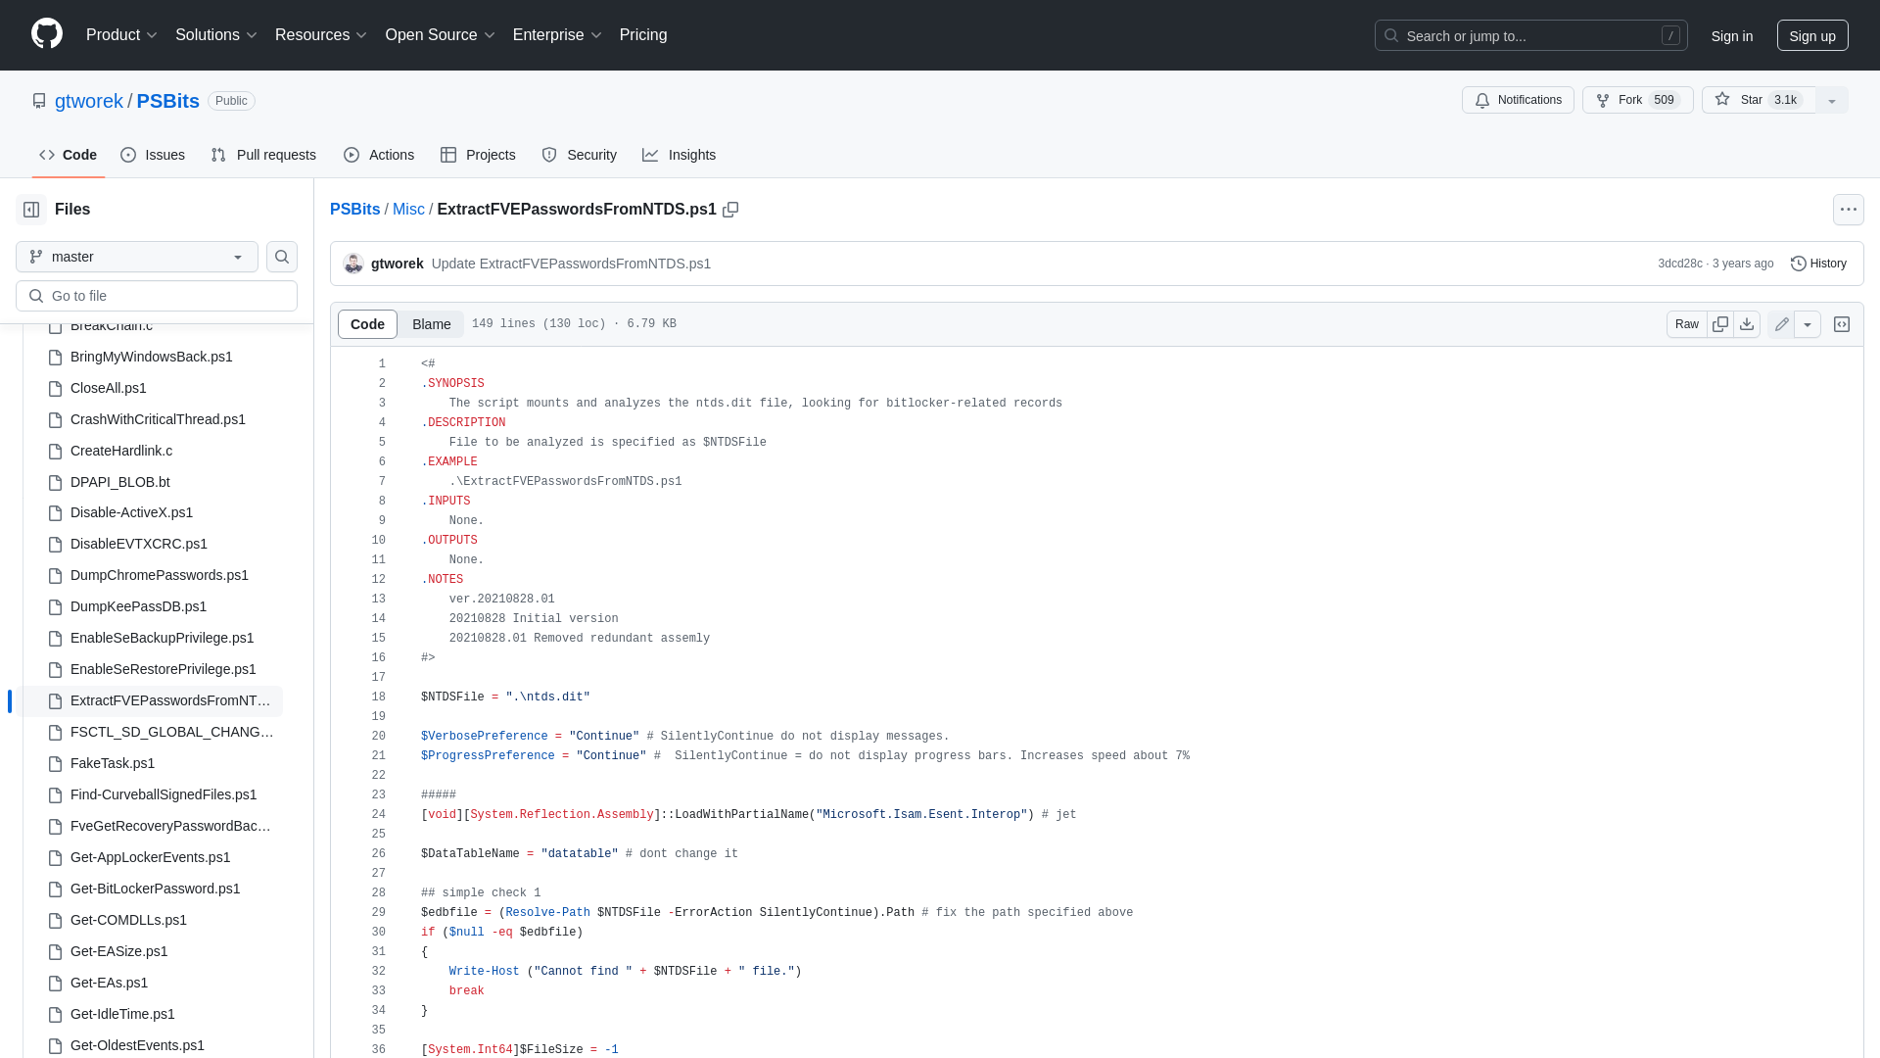
Task: Select the Code repository tab
Action: click(68, 155)
